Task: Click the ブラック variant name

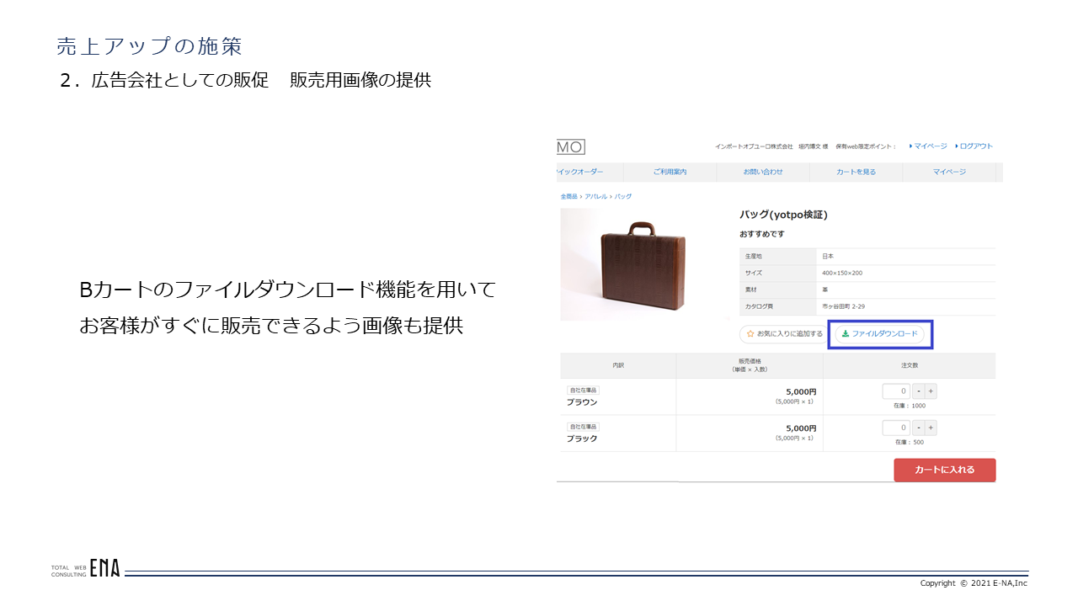Action: coord(582,439)
